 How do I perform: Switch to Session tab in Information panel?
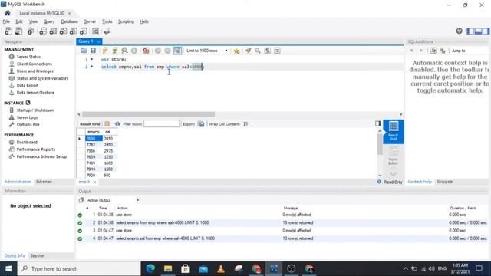click(x=38, y=255)
